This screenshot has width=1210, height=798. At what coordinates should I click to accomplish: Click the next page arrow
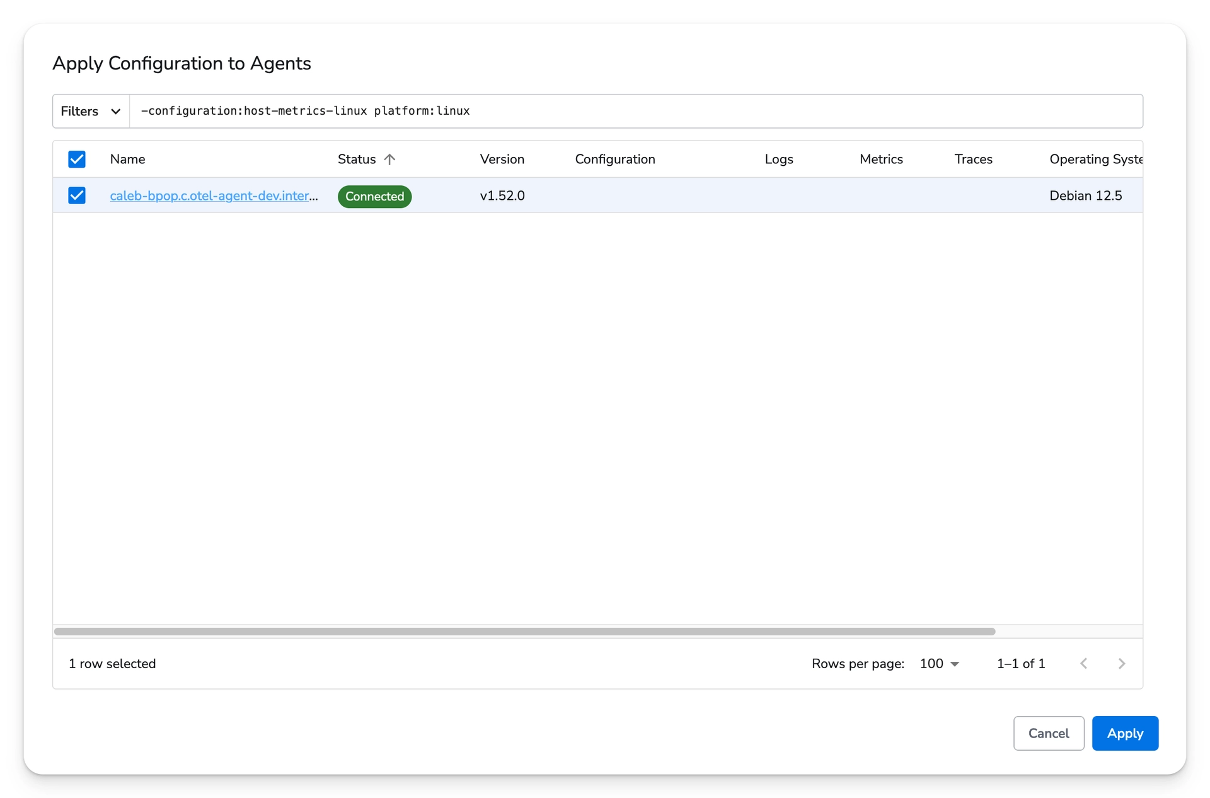1121,663
